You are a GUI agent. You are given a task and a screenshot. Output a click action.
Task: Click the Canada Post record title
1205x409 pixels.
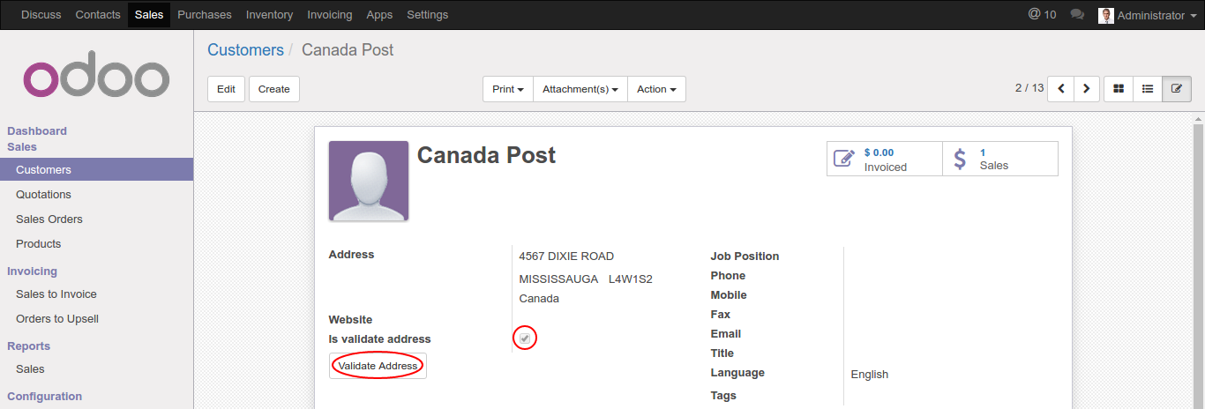click(x=486, y=155)
